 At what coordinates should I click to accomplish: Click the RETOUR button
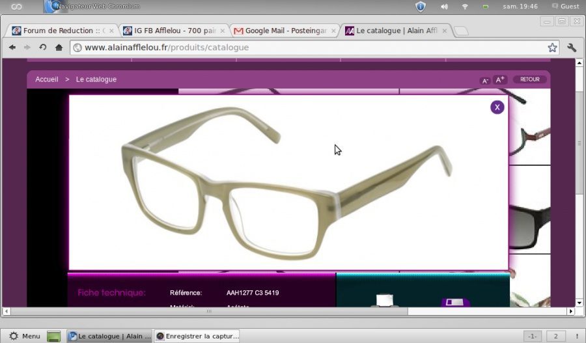[529, 79]
